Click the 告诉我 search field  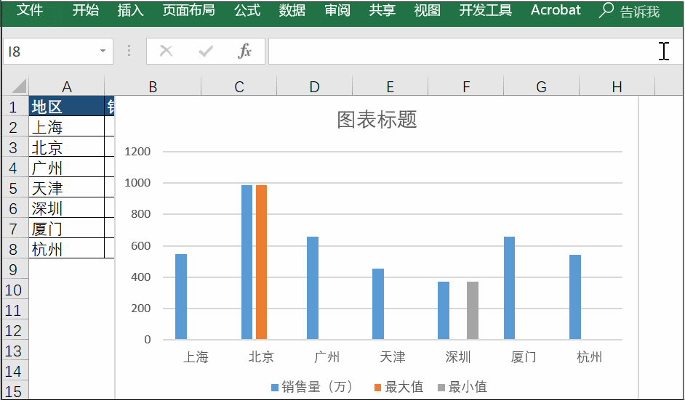[x=640, y=12]
